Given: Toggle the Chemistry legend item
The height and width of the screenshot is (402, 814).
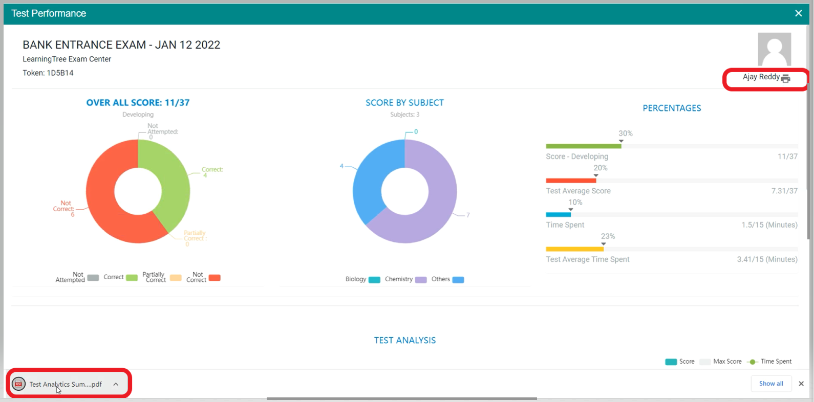Looking at the screenshot, I should (405, 279).
